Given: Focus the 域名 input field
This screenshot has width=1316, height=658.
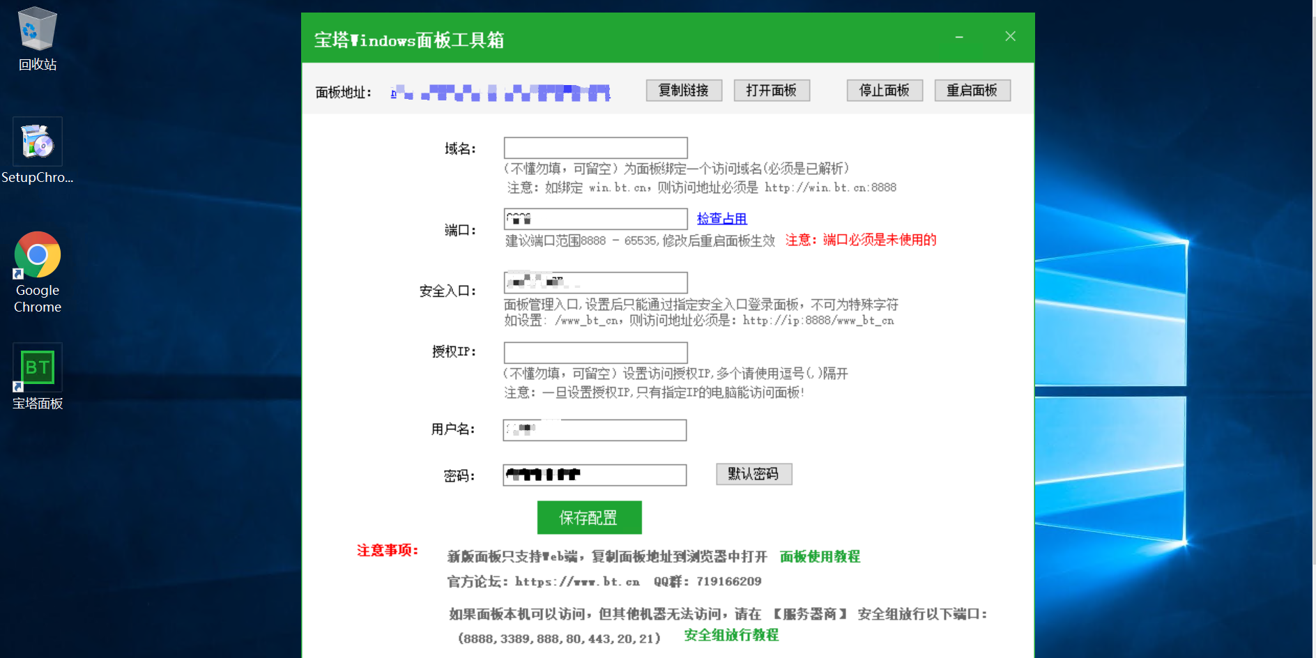Looking at the screenshot, I should [x=596, y=148].
